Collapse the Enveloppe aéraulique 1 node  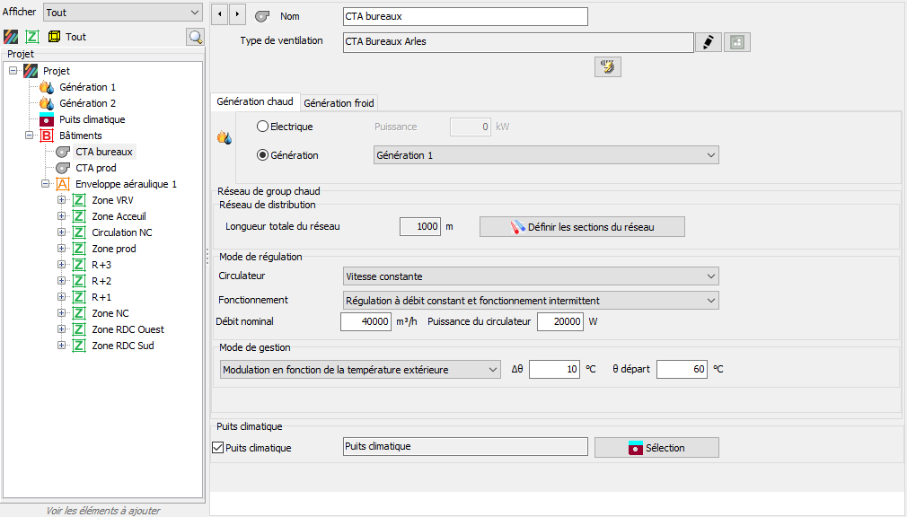pos(45,185)
